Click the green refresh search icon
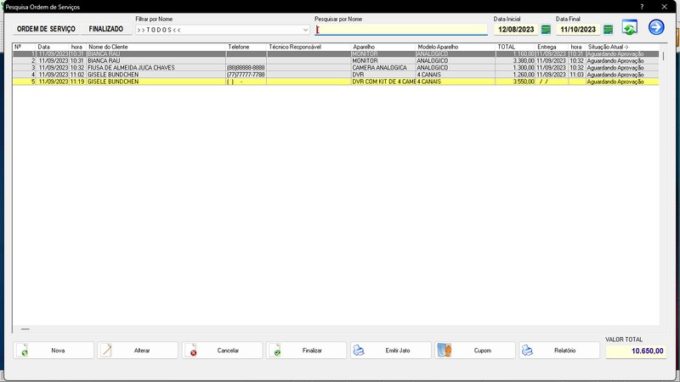This screenshot has width=680, height=382. 629,27
